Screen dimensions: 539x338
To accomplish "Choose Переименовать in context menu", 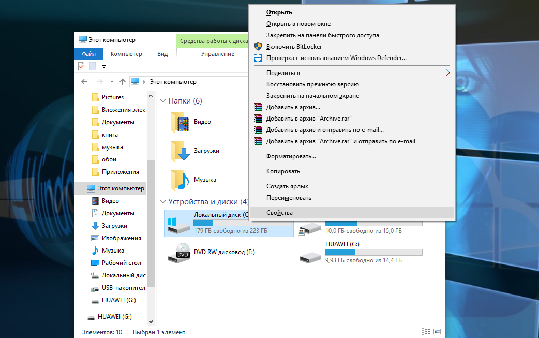I will tap(352, 198).
